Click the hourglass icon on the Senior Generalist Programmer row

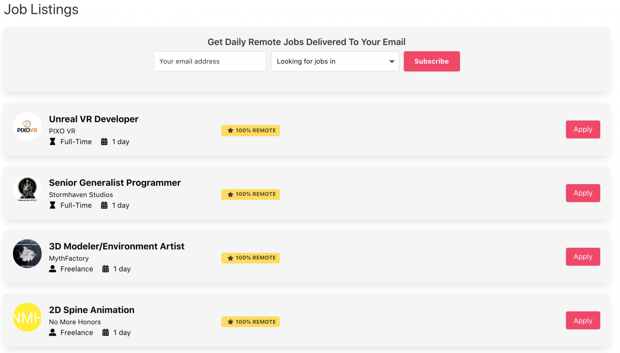(53, 205)
